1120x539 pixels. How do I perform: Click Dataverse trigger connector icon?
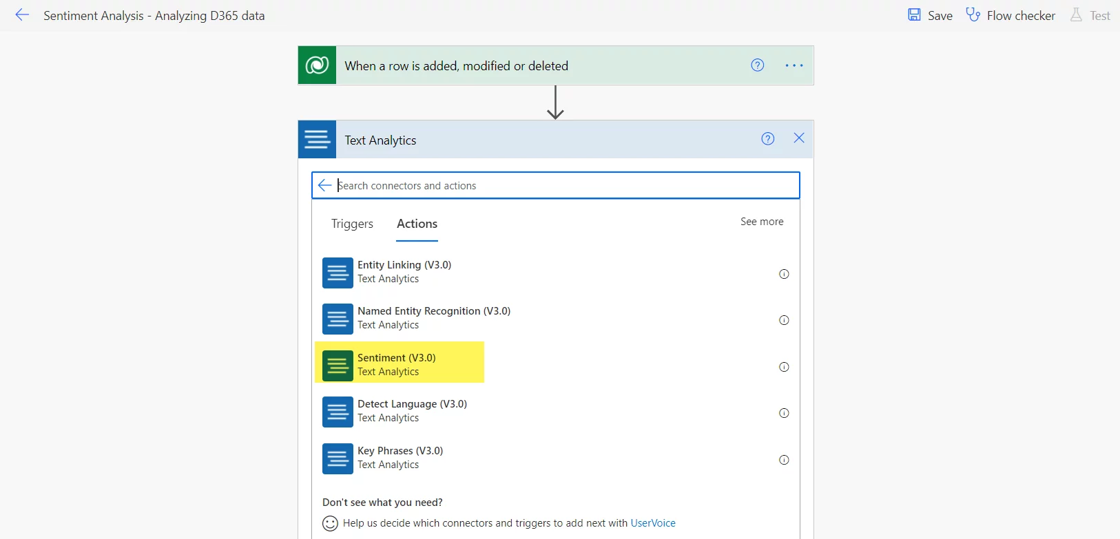pyautogui.click(x=317, y=65)
